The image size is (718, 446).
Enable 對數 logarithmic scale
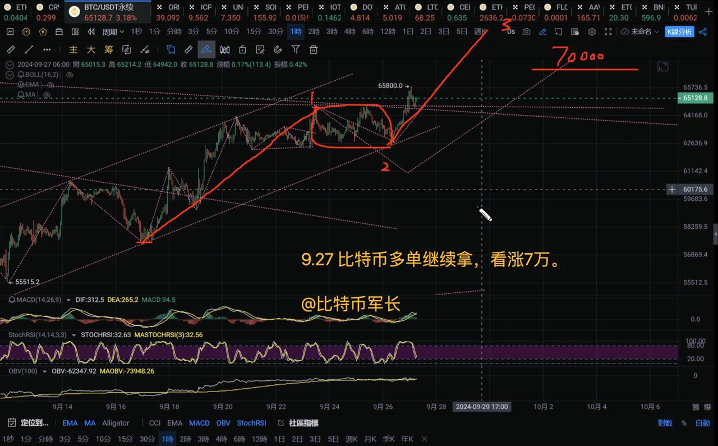[x=665, y=423]
